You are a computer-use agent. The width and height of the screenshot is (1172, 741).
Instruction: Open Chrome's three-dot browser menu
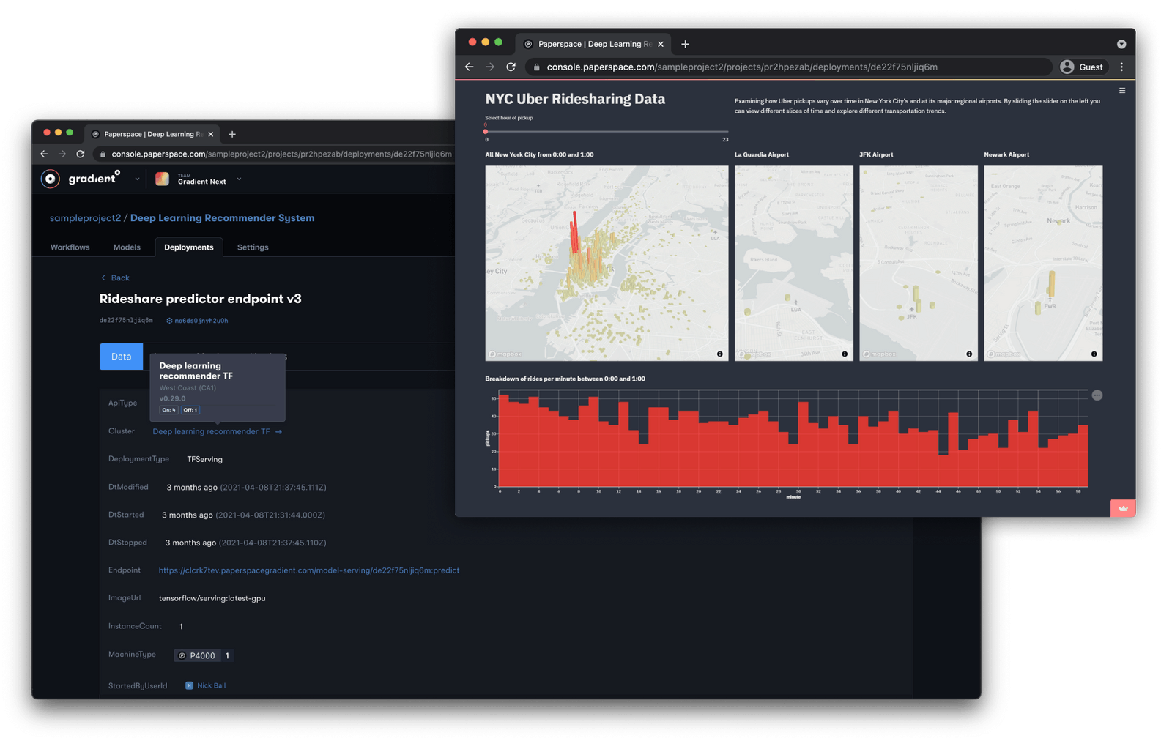(x=1121, y=67)
